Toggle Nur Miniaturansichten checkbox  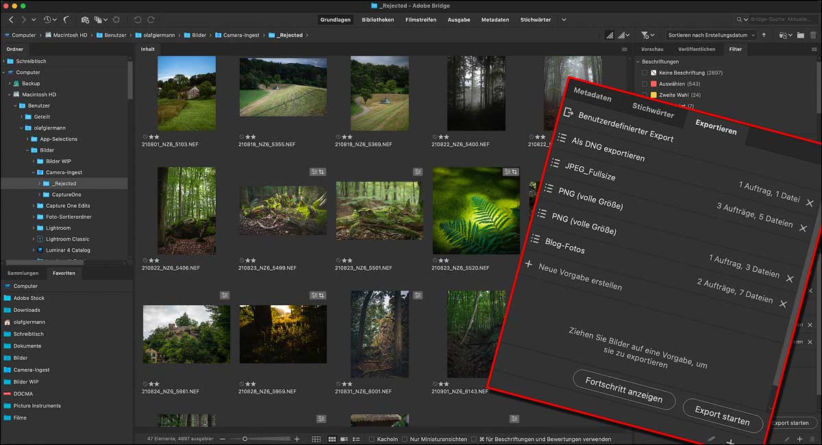[405, 439]
